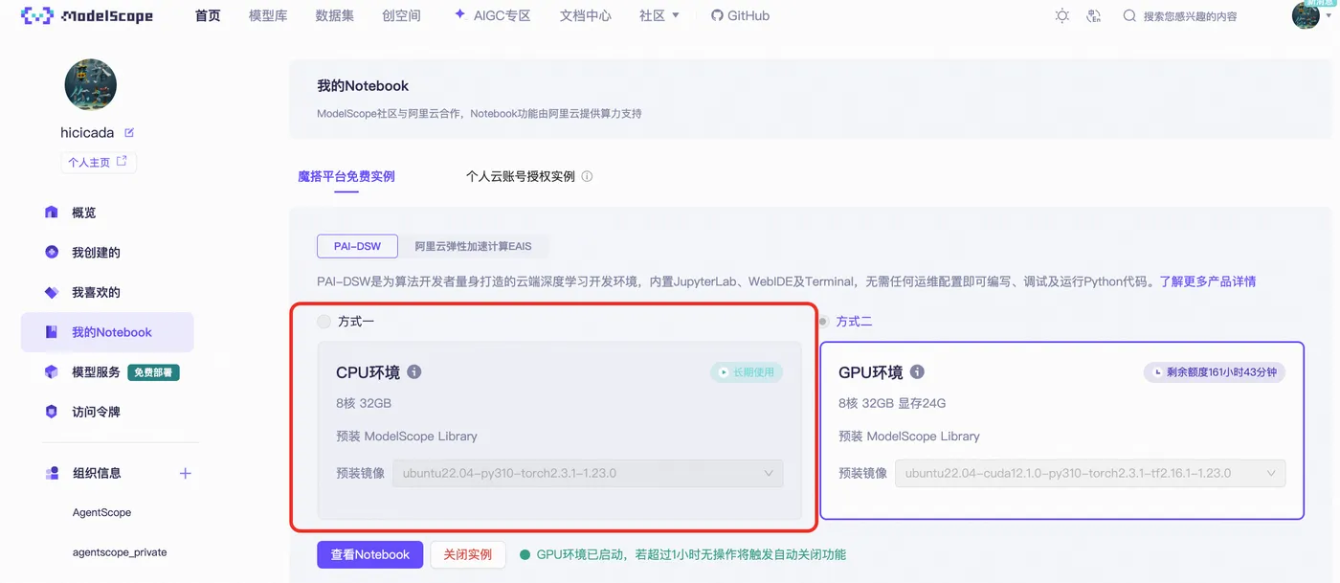
Task: Select the 阿里云弹性加速计算EAIS tab
Action: tap(473, 246)
